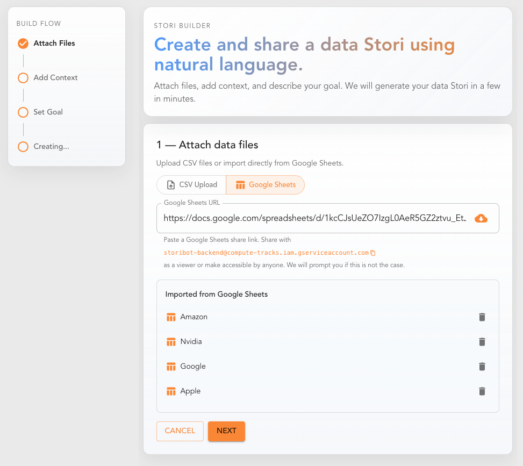Delete the Amazon sheet with trash icon

pos(482,317)
